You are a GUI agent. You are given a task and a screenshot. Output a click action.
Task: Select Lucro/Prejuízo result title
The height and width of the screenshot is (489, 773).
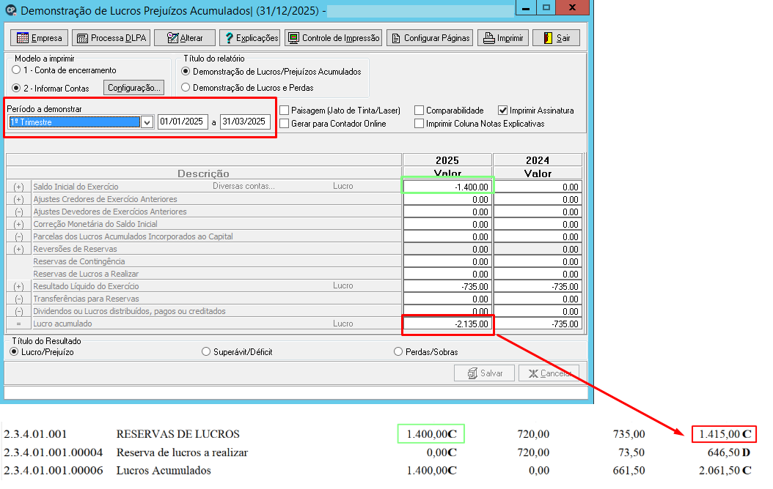click(14, 352)
